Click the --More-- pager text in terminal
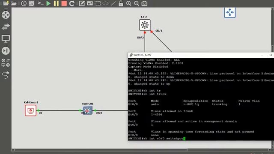This screenshot has height=154, width=274. click(137, 70)
